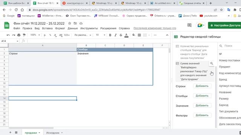Open the font size dropdown

pyautogui.click(x=101, y=35)
